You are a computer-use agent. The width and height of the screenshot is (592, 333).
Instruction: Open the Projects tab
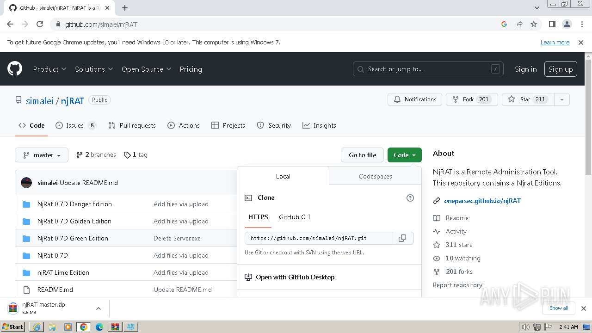tap(228, 125)
